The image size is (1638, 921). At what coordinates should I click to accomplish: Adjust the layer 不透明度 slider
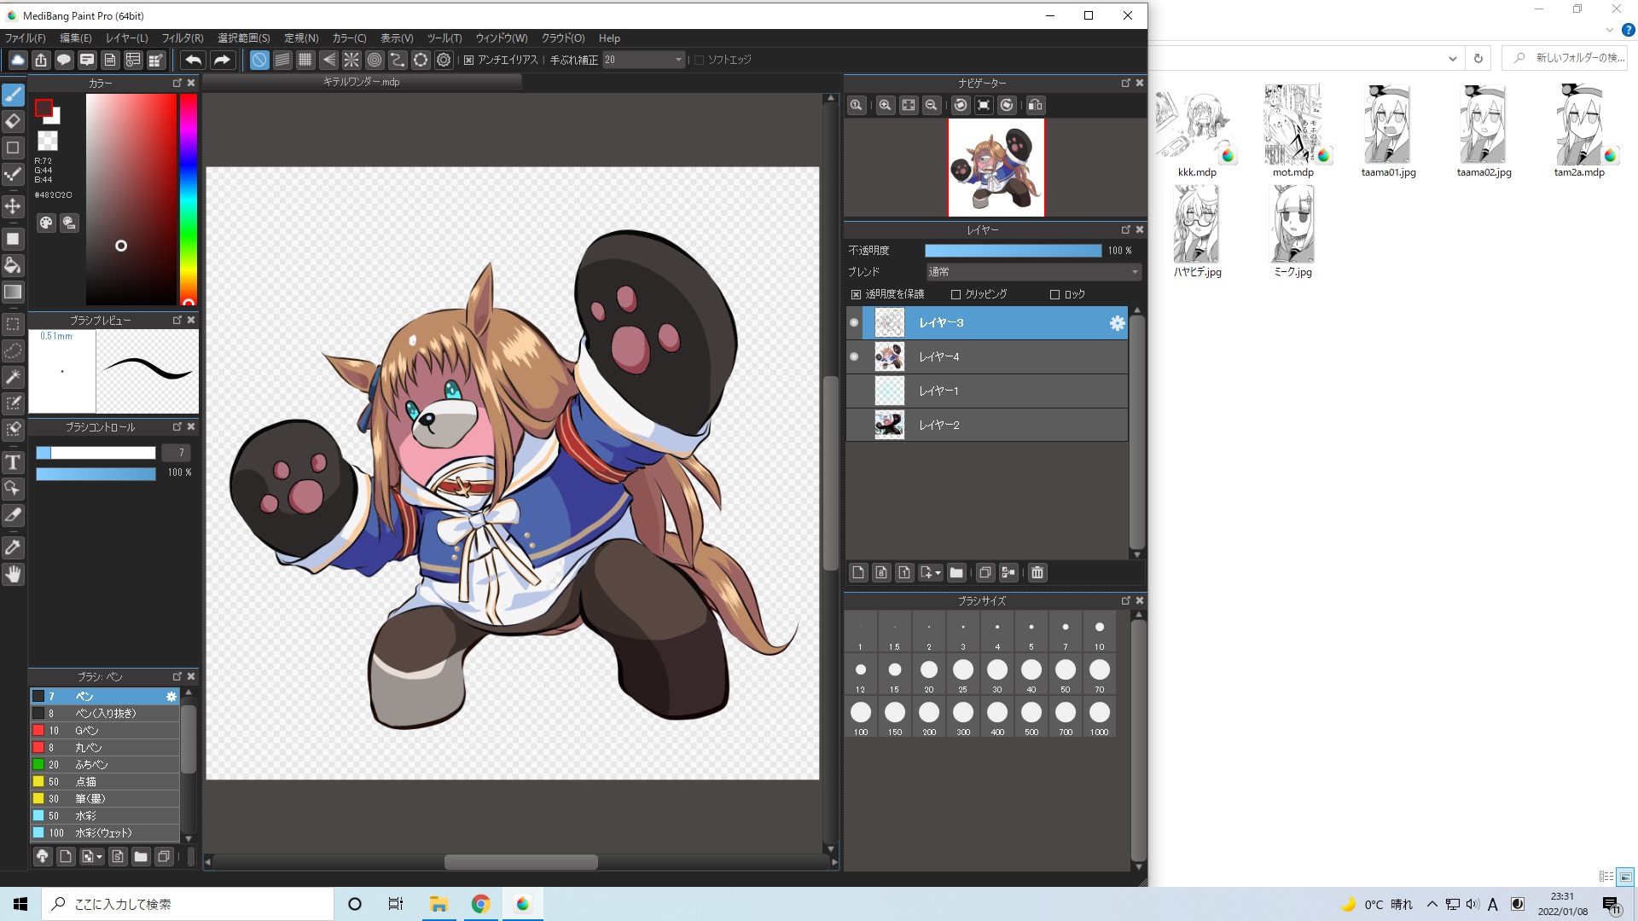tap(1013, 251)
